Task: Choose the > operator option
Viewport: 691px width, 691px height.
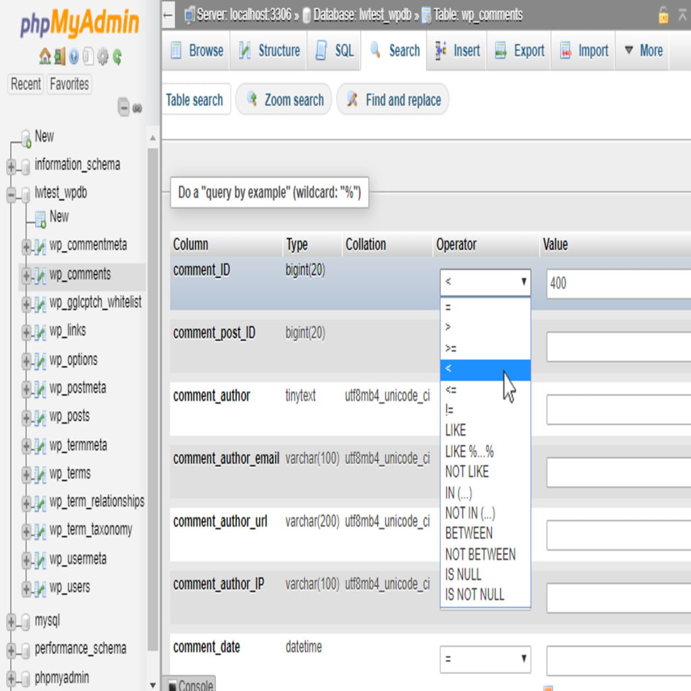Action: [x=485, y=327]
